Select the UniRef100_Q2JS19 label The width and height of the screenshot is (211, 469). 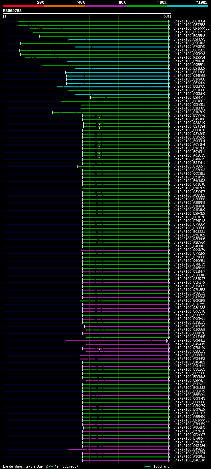tap(190, 123)
